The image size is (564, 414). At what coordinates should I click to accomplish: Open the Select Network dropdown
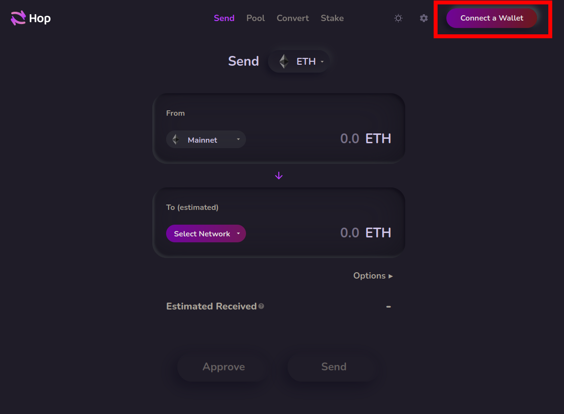(x=206, y=233)
